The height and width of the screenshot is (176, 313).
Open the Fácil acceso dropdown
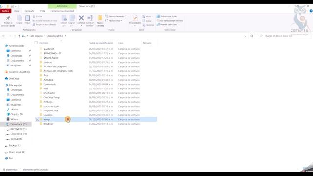113,21
